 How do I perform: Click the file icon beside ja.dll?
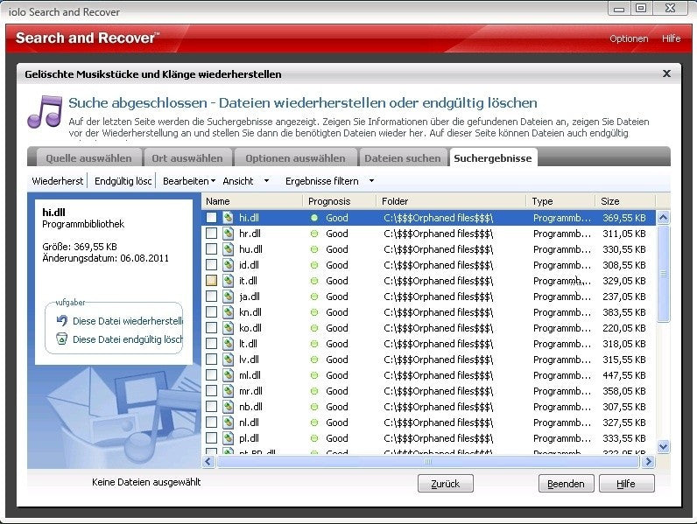click(x=228, y=297)
